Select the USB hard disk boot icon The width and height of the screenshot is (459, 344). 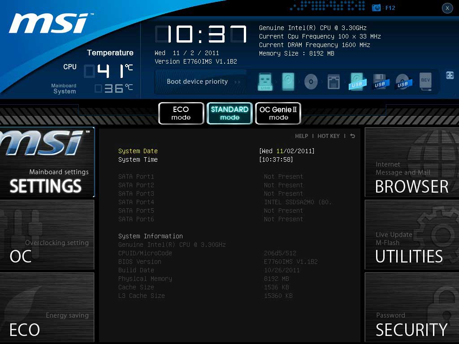(x=357, y=82)
